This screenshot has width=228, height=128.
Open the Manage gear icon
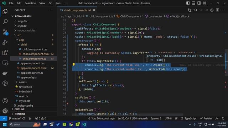(x=5, y=111)
